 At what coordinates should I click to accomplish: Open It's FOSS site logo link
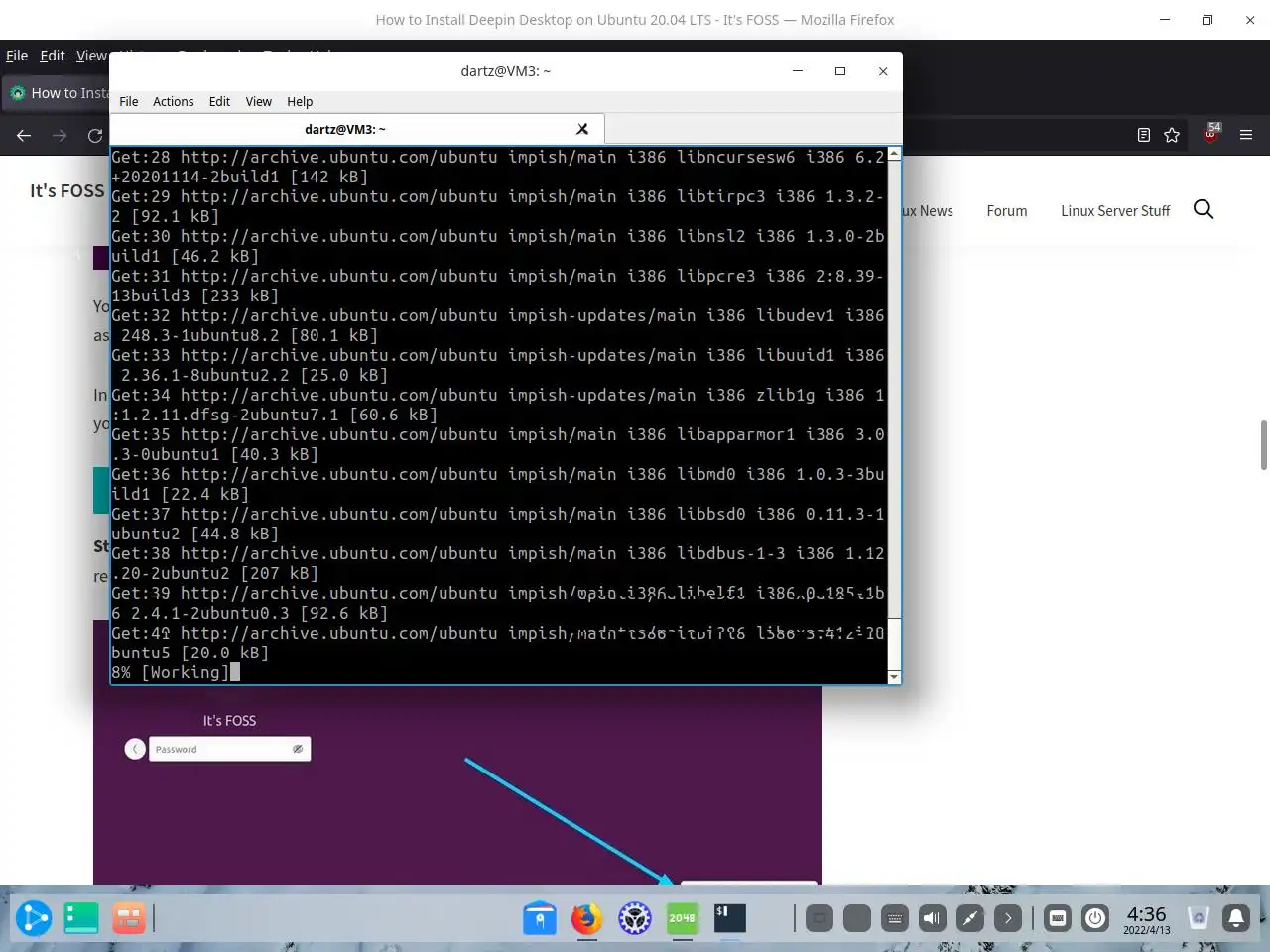[x=66, y=190]
